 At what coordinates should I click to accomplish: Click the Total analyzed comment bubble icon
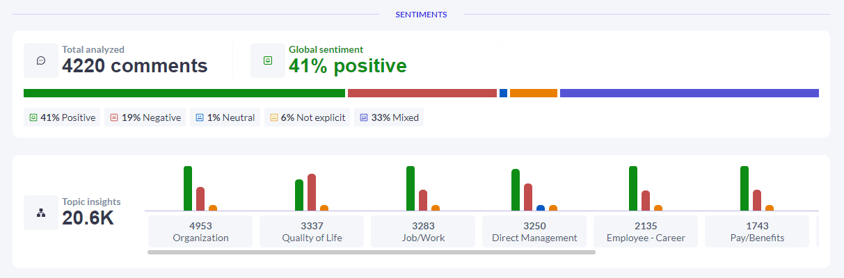(x=41, y=60)
